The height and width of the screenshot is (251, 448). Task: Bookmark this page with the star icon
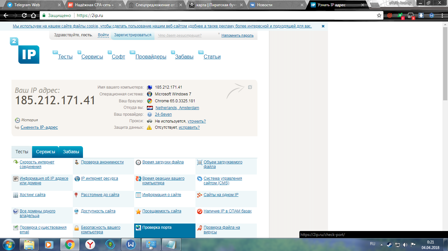pyautogui.click(x=379, y=15)
